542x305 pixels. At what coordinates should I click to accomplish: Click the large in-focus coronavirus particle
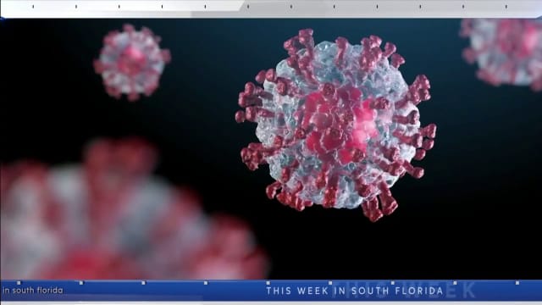coord(335,125)
